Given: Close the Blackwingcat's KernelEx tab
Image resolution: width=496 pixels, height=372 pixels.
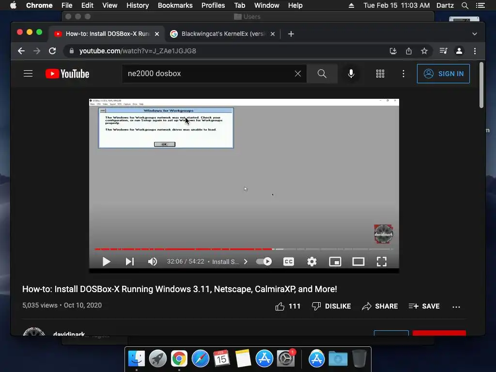Looking at the screenshot, I should pos(273,34).
